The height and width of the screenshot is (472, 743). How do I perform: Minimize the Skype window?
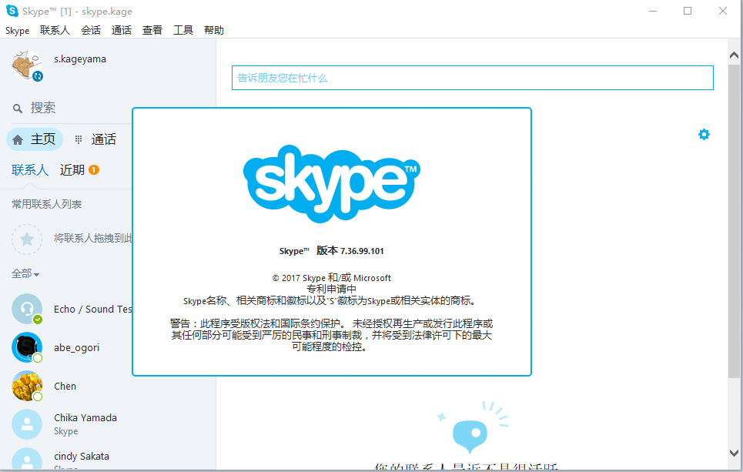[653, 11]
